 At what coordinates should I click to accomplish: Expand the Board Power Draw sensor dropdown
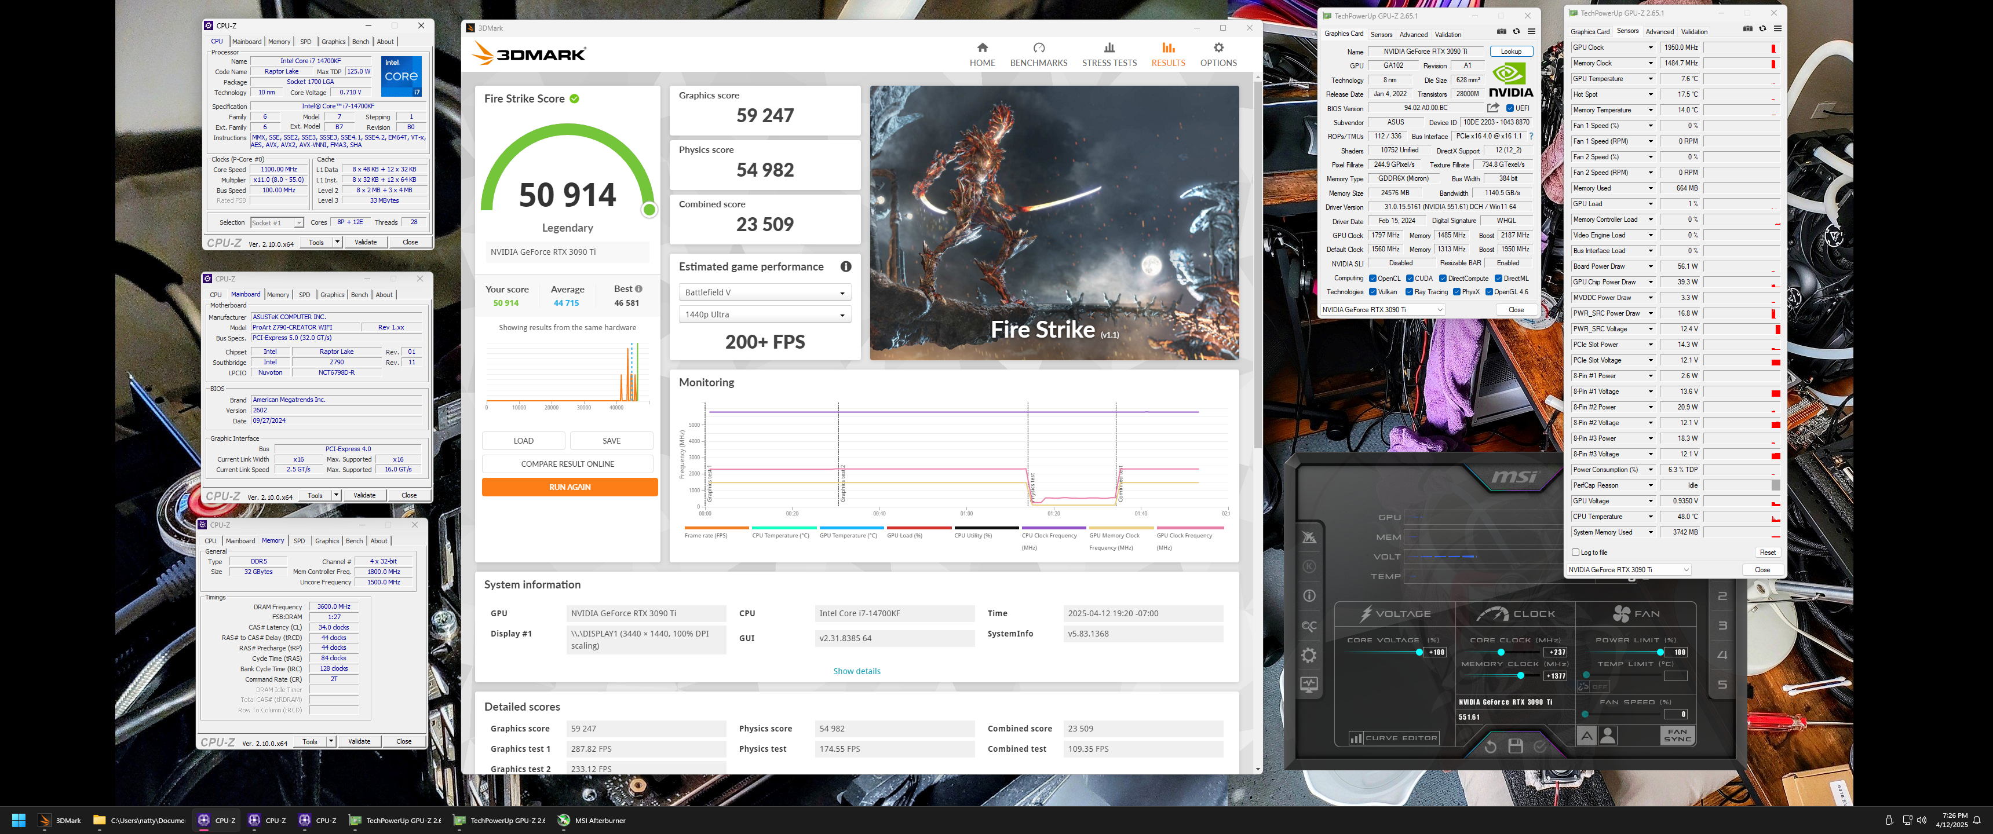coord(1650,266)
